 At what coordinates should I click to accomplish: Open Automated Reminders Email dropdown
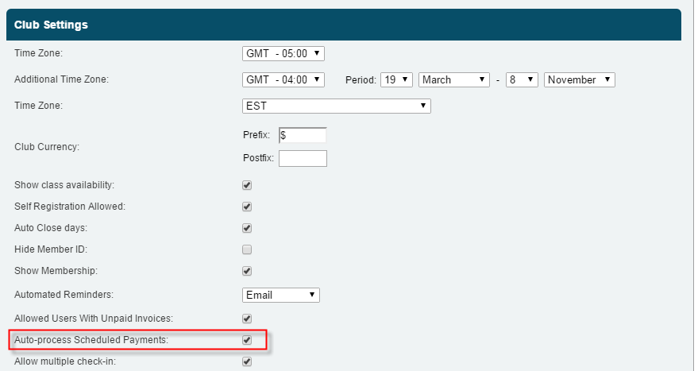point(281,295)
